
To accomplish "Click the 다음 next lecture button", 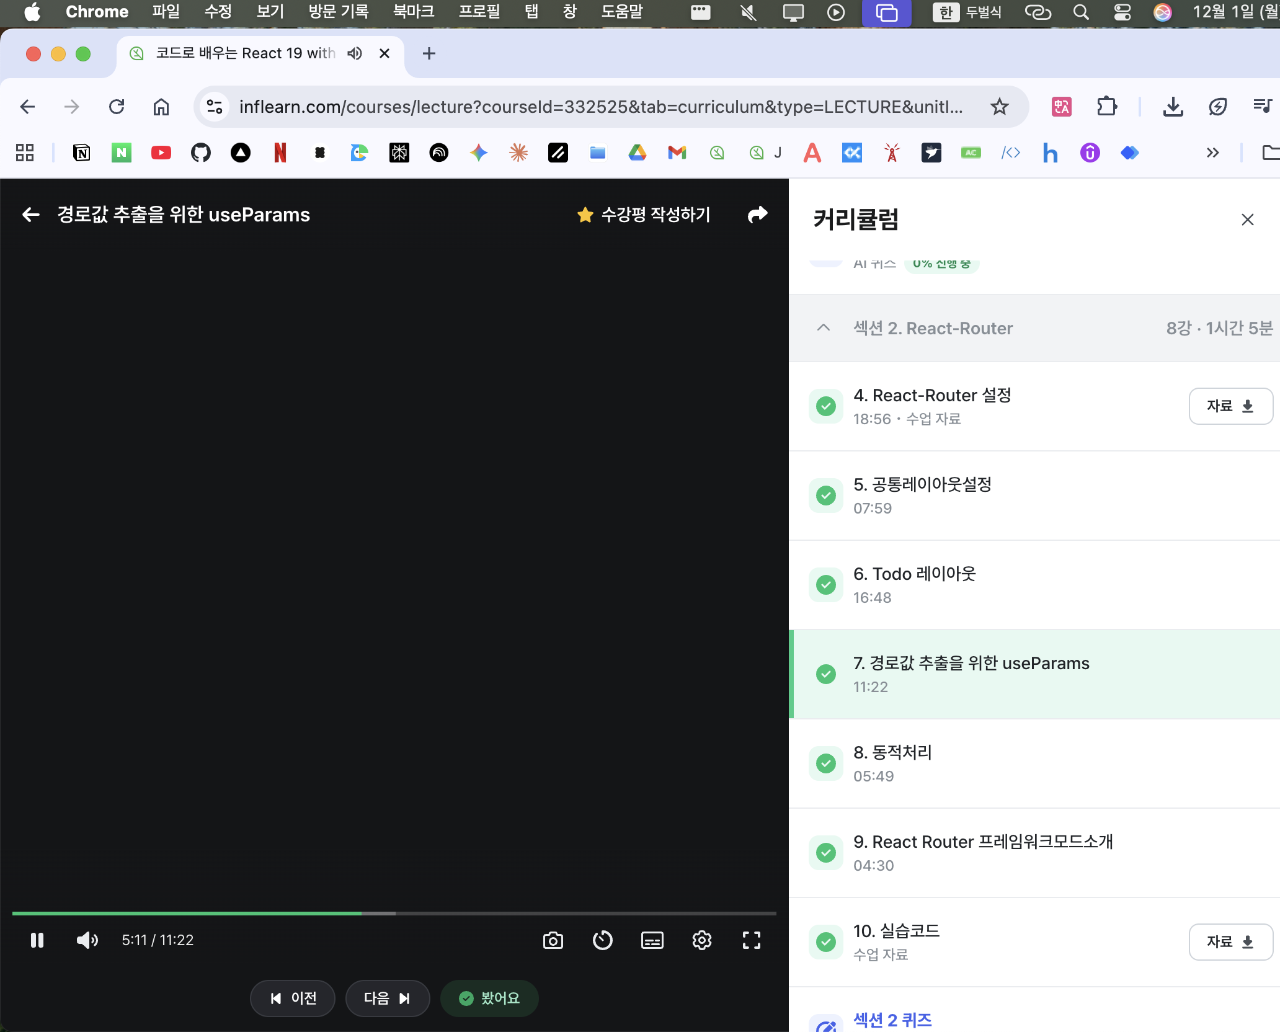I will tap(387, 998).
